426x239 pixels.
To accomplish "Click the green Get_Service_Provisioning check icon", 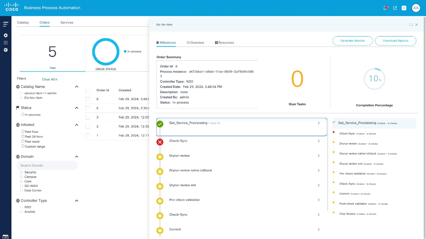I will [x=160, y=124].
